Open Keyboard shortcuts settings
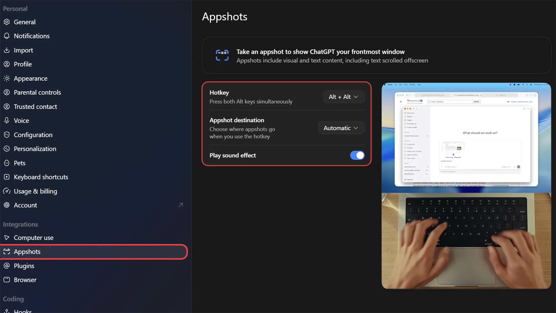This screenshot has width=556, height=313. [x=94, y=177]
